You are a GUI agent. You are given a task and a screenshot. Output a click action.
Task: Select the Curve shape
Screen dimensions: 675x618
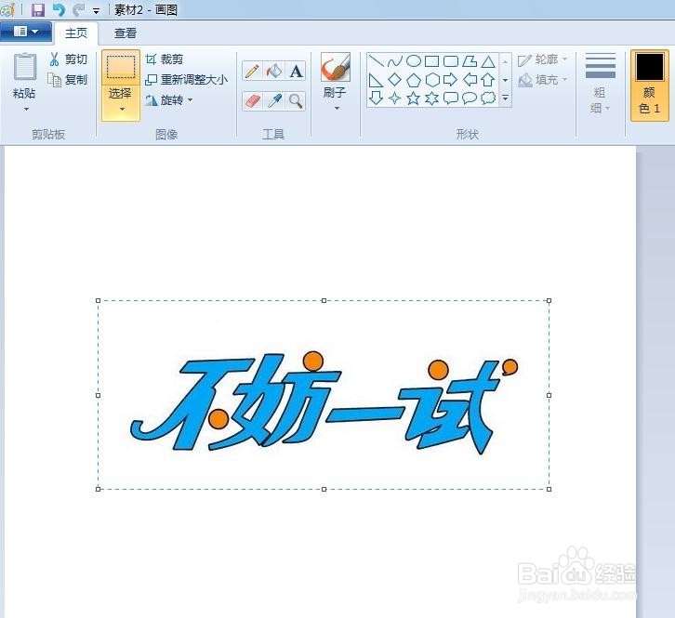[395, 61]
